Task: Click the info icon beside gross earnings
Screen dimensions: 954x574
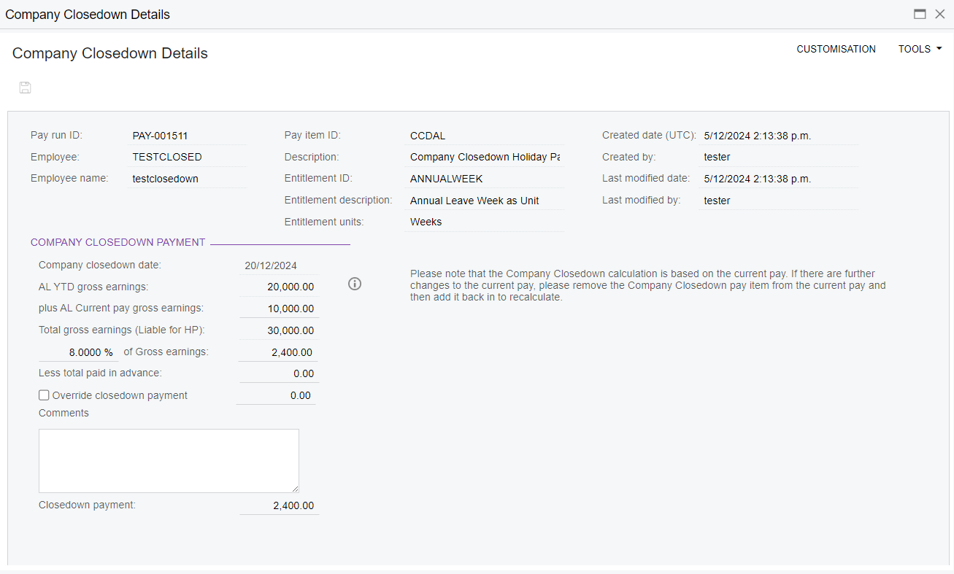Action: click(x=355, y=284)
